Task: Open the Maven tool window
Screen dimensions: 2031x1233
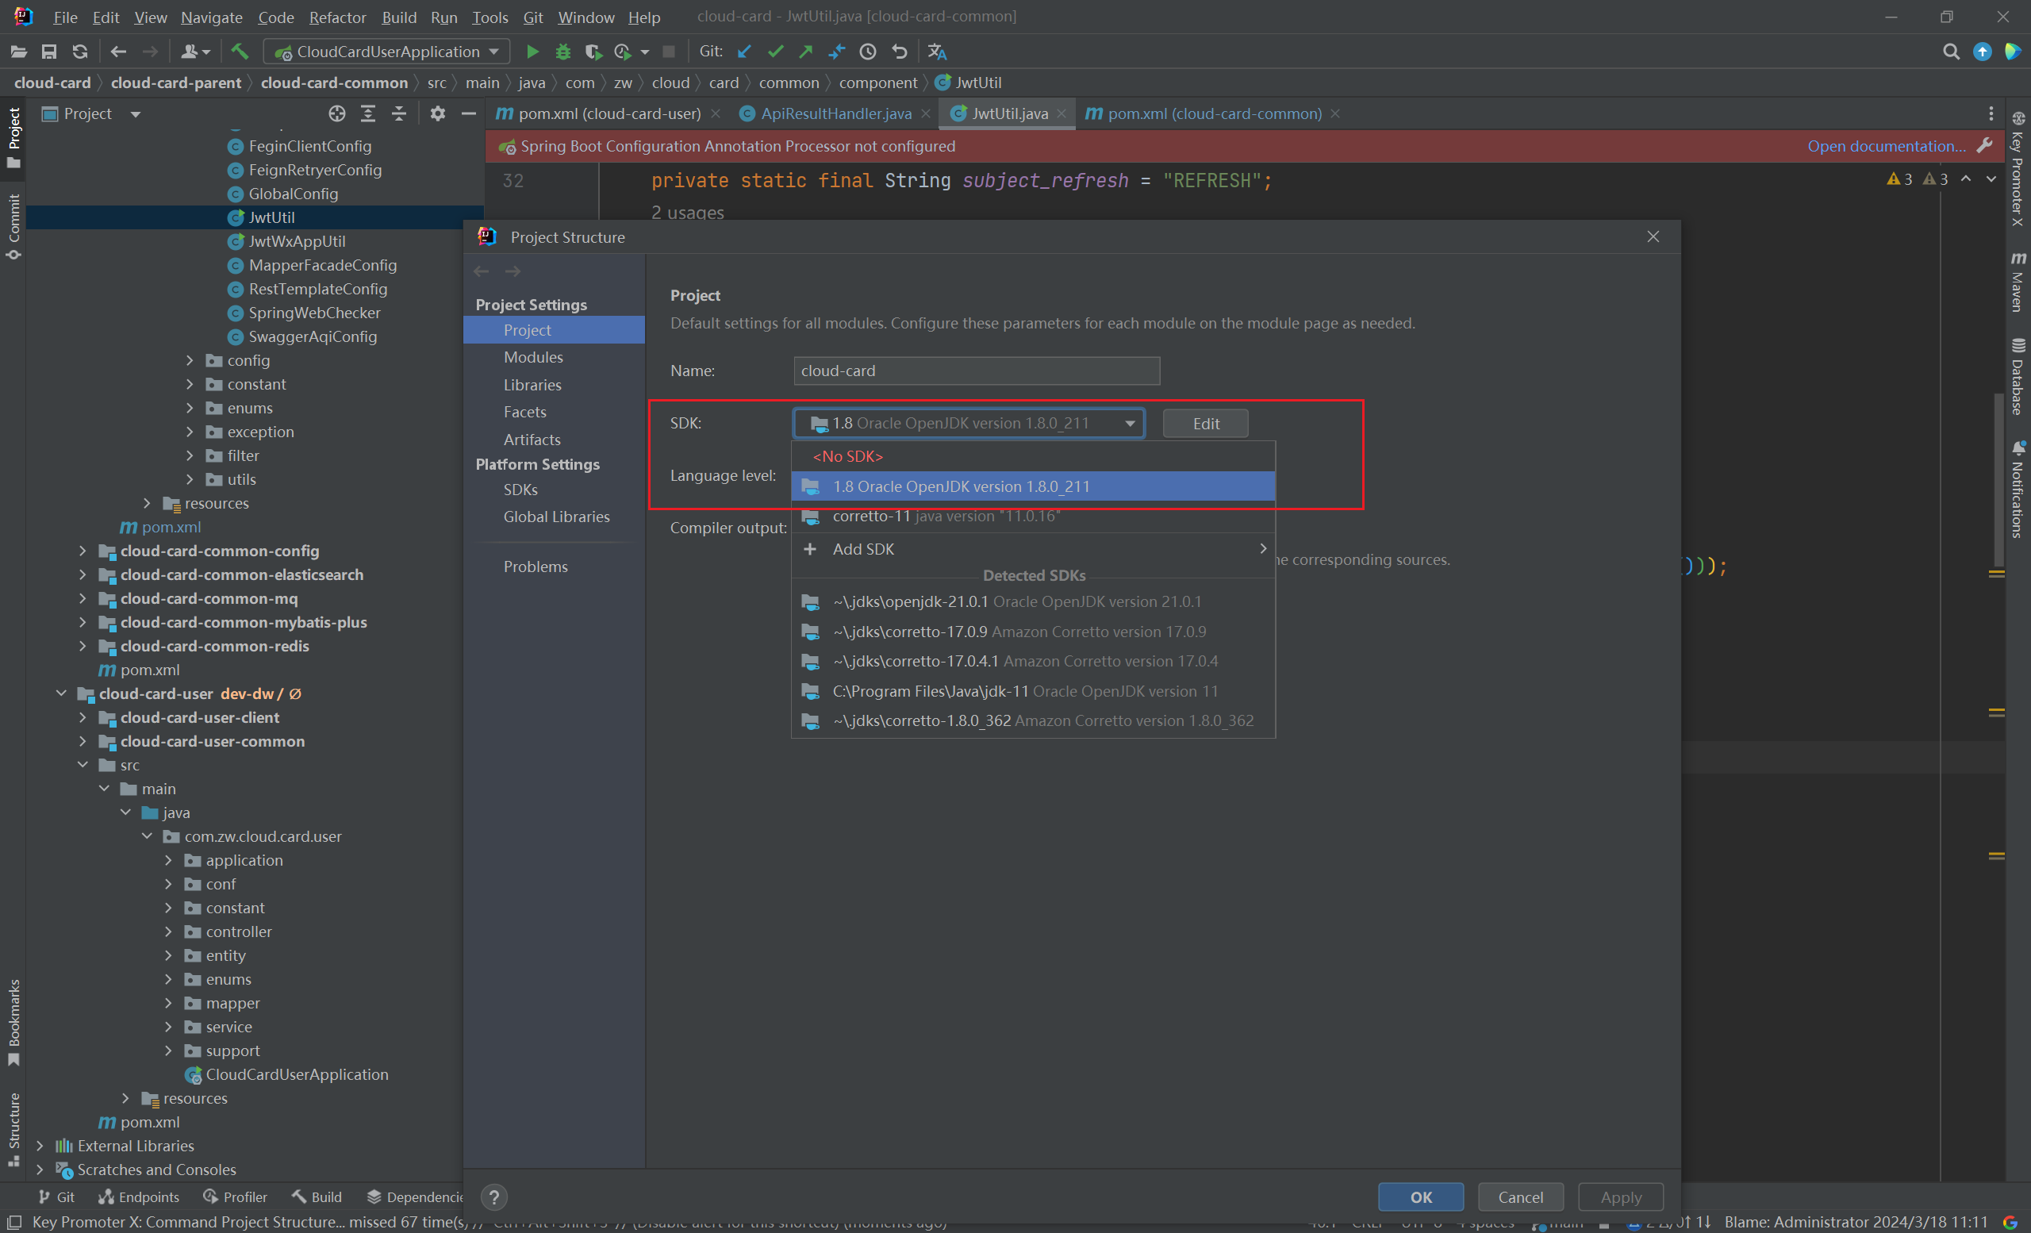Action: (2018, 282)
